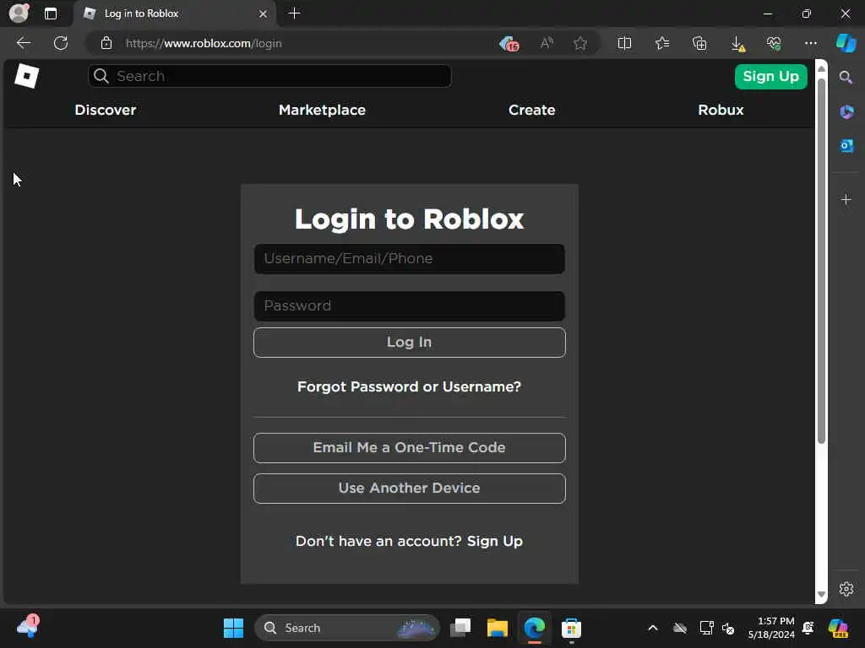The height and width of the screenshot is (648, 865).
Task: Open Browser essentials heart icon
Action: tap(774, 43)
